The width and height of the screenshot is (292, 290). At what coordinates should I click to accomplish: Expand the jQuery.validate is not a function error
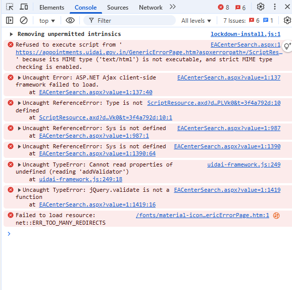pyautogui.click(x=19, y=190)
